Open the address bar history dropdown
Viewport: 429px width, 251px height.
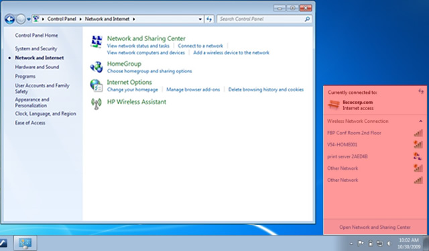click(200, 19)
